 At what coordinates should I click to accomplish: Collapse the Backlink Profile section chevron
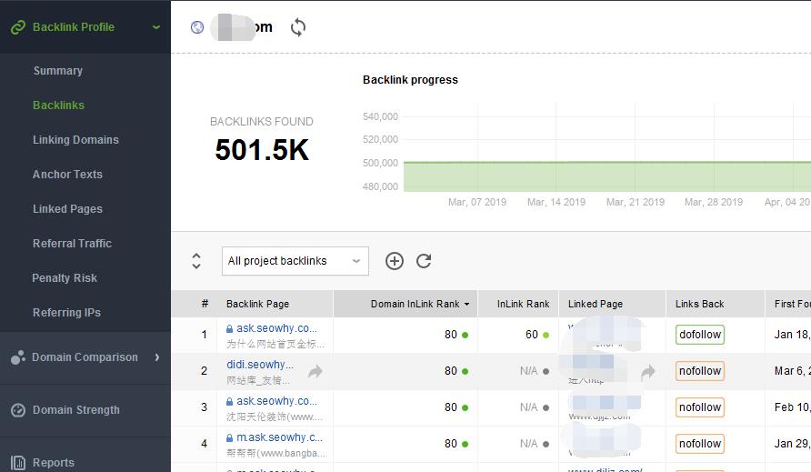156,27
